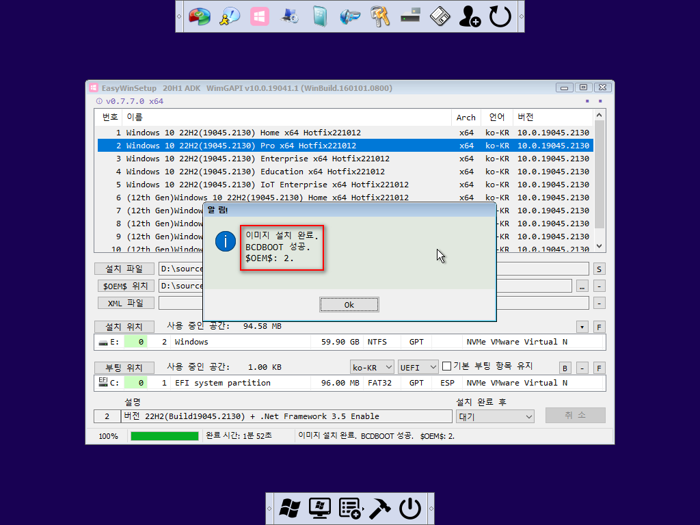The image size is (700, 525).
Task: Click the EFI C: drive icon
Action: [103, 382]
